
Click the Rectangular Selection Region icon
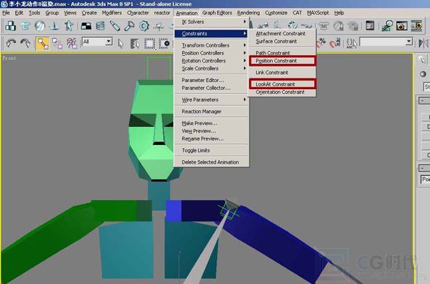[150, 43]
